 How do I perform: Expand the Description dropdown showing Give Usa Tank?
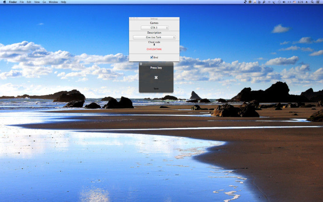click(x=154, y=37)
